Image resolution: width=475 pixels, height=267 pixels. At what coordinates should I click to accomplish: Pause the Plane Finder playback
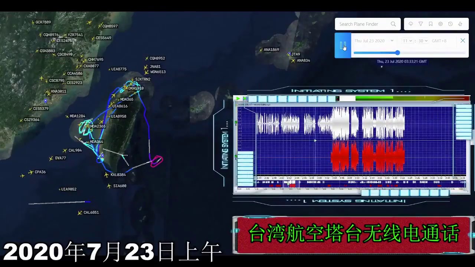343,46
